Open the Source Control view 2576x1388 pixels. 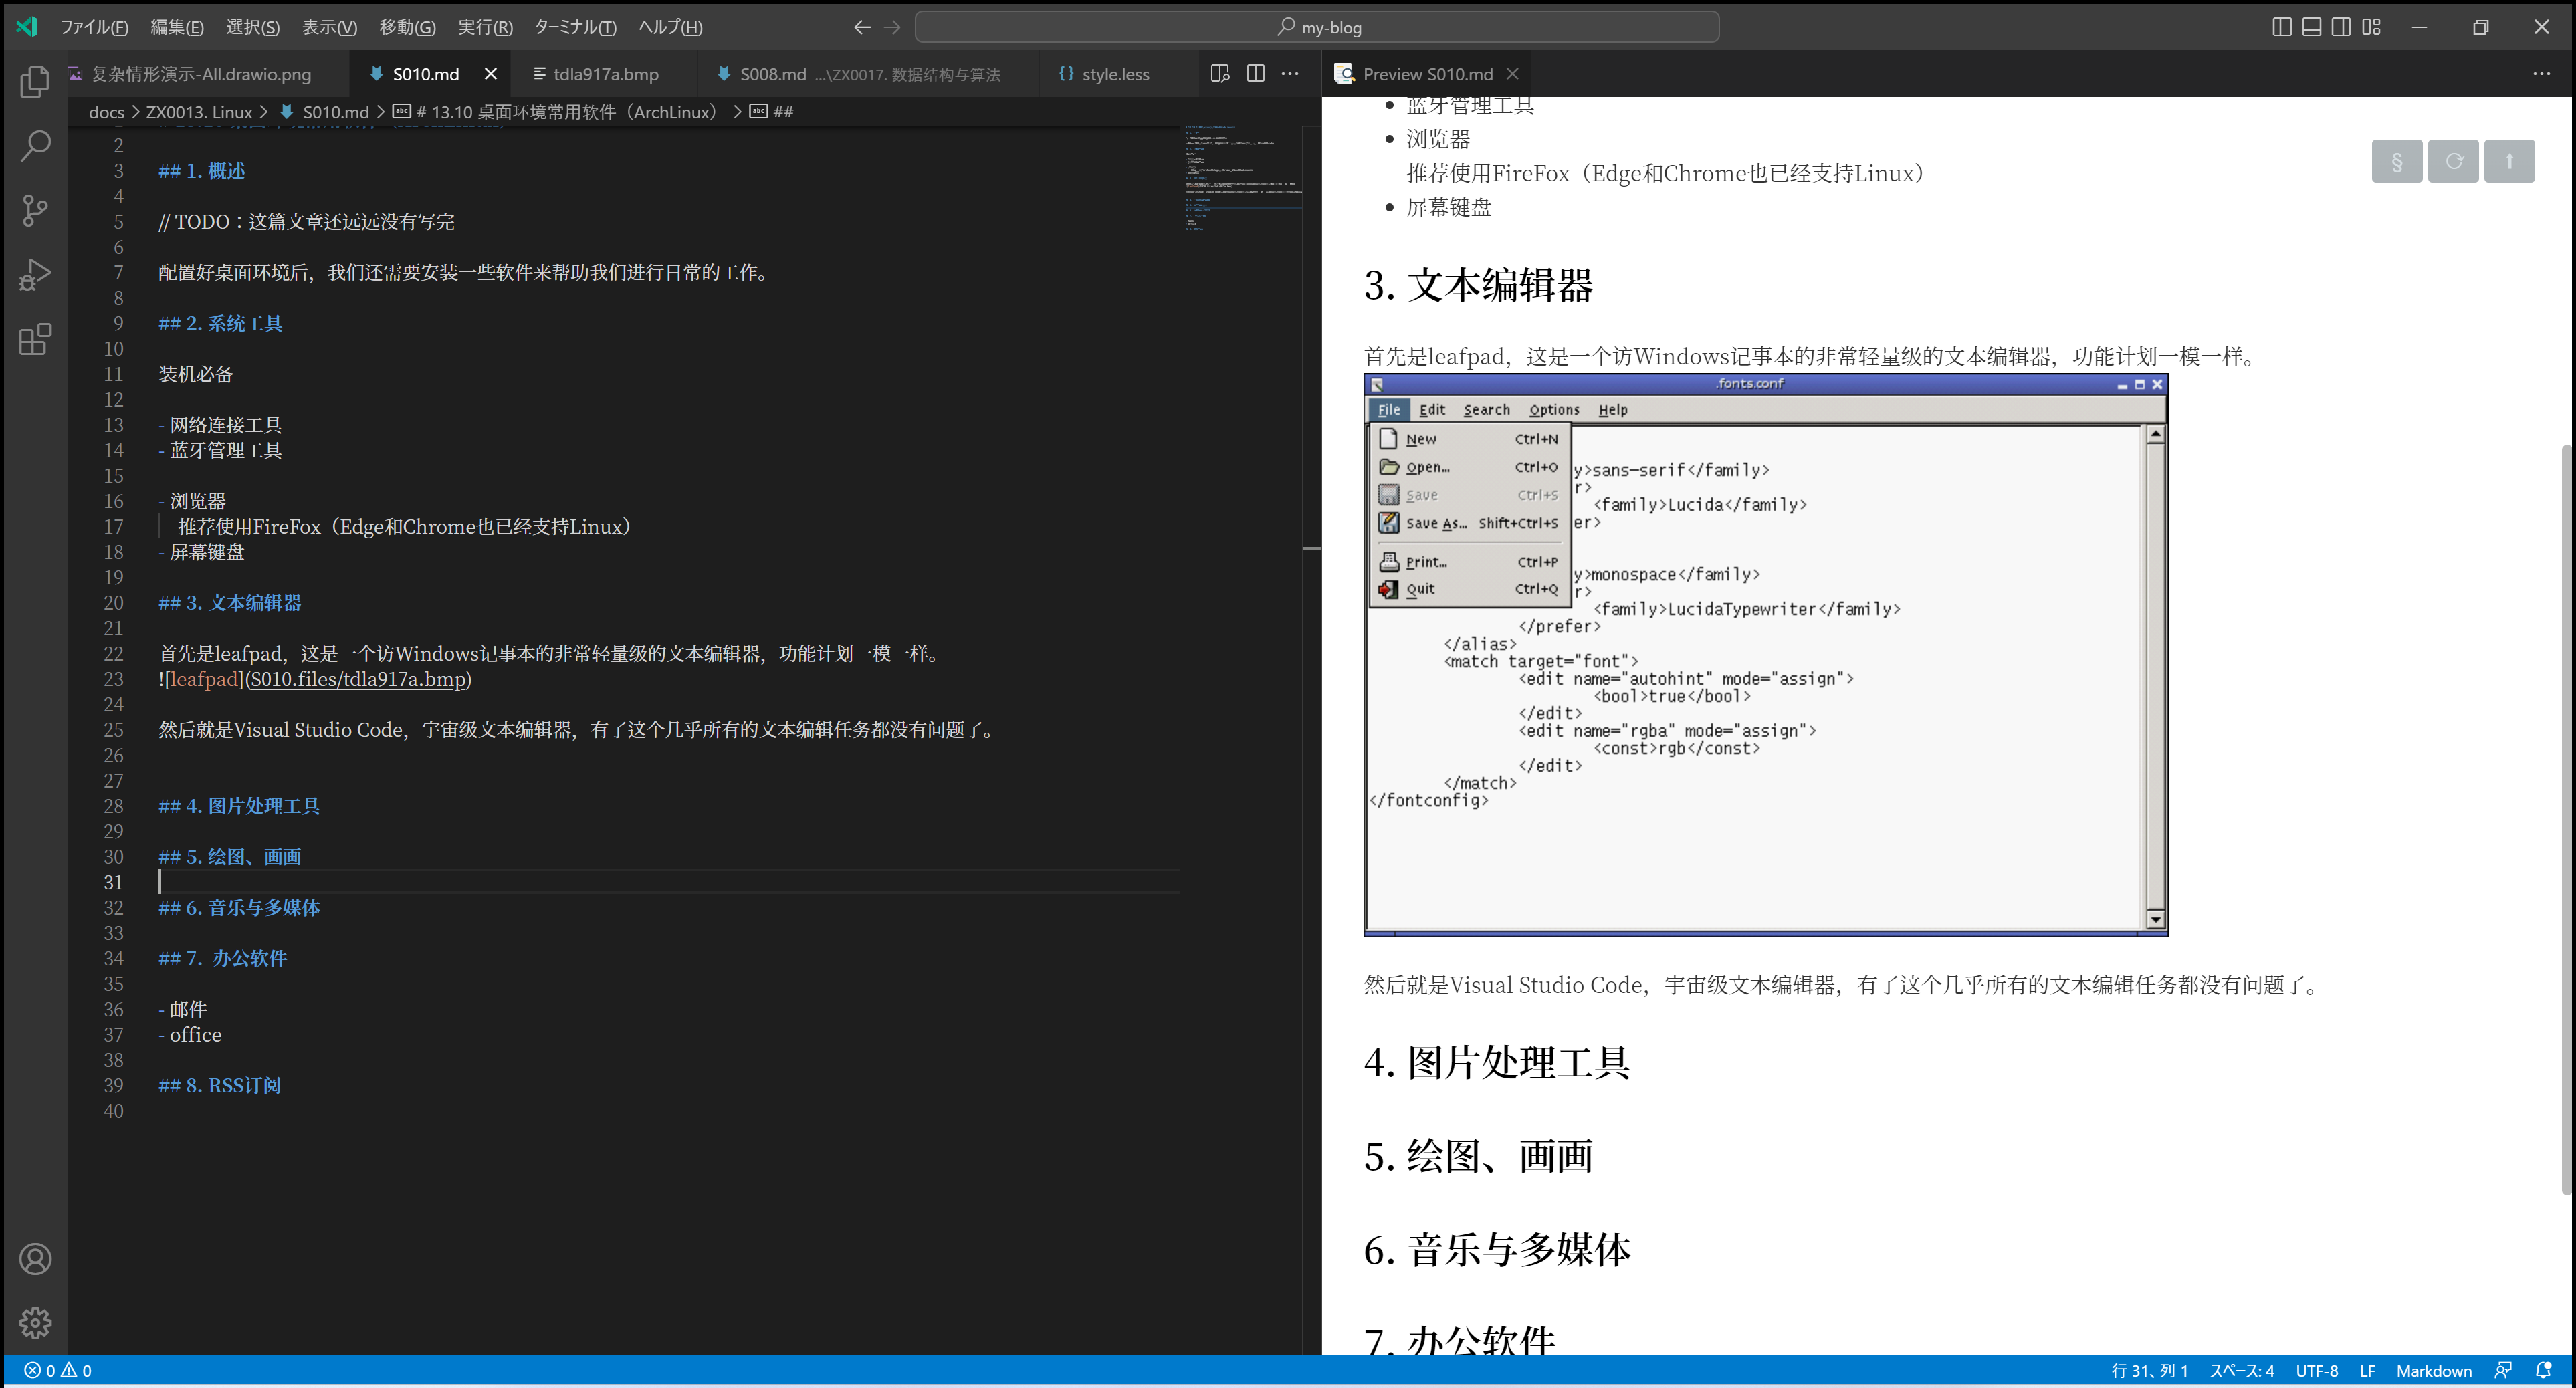point(35,210)
